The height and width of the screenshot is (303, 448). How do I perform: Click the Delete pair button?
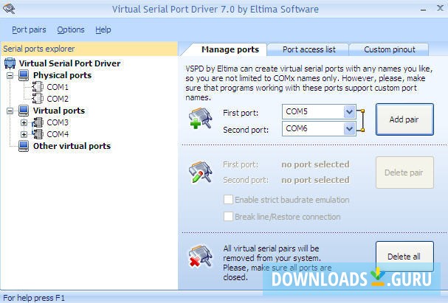pyautogui.click(x=404, y=173)
